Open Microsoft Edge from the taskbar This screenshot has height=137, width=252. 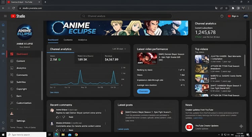tap(56, 135)
